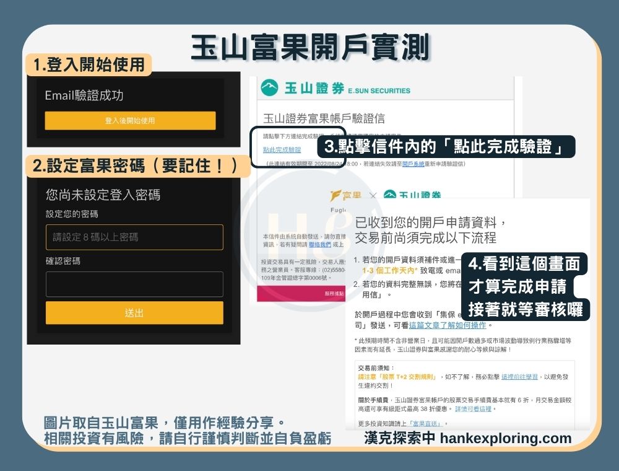619x471 pixels.
Task: Click the 請注意「股票 T+2 交割規則」 text
Action: 397,377
